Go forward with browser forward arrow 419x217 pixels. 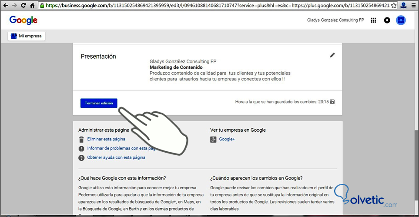[14, 5]
